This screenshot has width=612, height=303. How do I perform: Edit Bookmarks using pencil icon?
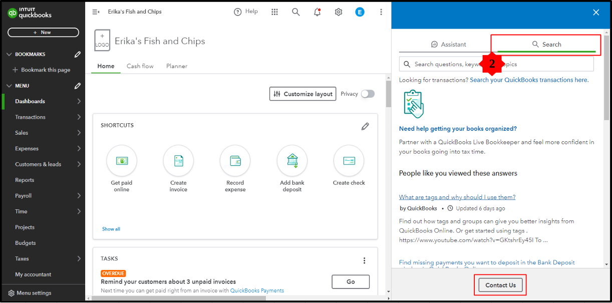tap(78, 54)
